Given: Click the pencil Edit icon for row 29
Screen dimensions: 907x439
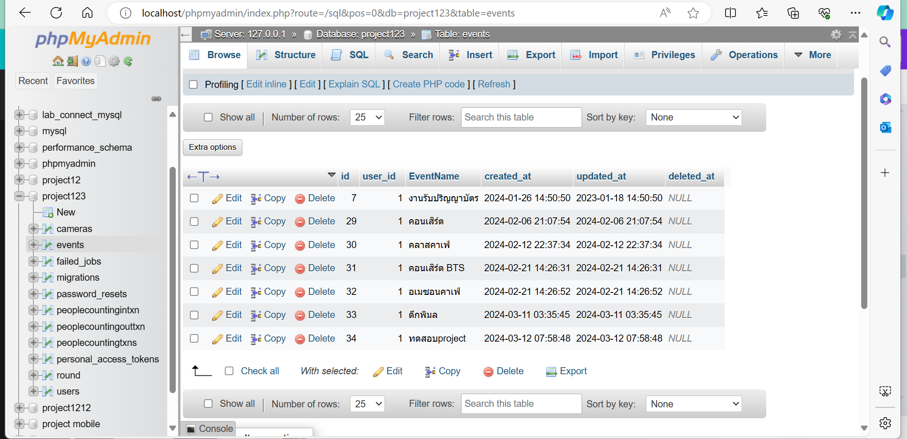Looking at the screenshot, I should click(x=217, y=222).
